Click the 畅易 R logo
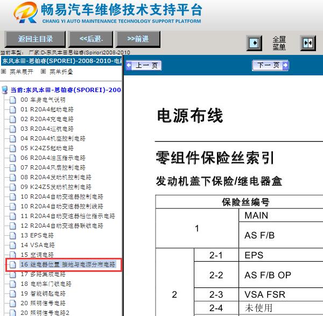The width and height of the screenshot is (323, 316). (26, 12)
